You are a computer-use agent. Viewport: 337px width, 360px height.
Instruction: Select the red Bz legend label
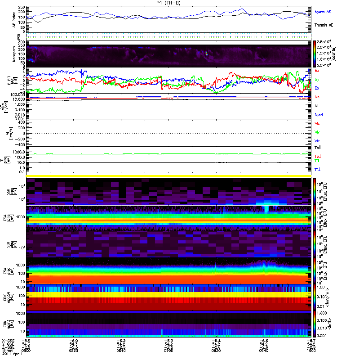(317, 71)
